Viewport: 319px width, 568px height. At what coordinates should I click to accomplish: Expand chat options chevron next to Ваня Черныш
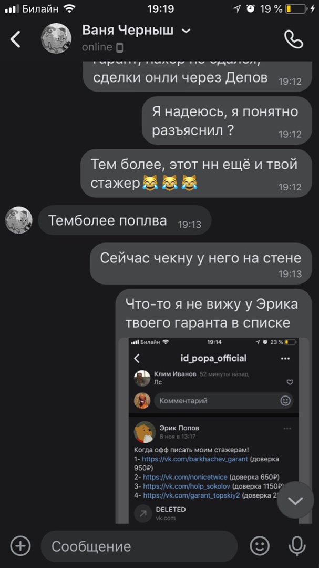point(186,31)
